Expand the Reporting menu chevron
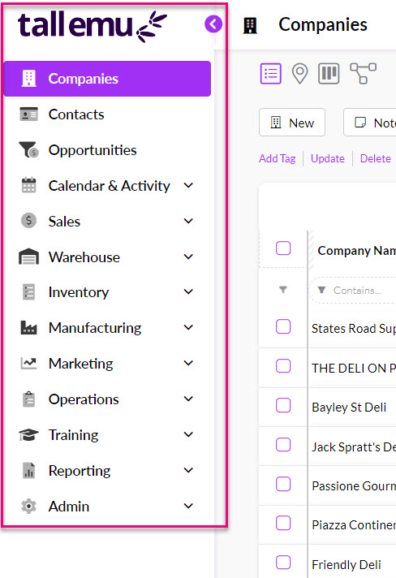 (188, 470)
